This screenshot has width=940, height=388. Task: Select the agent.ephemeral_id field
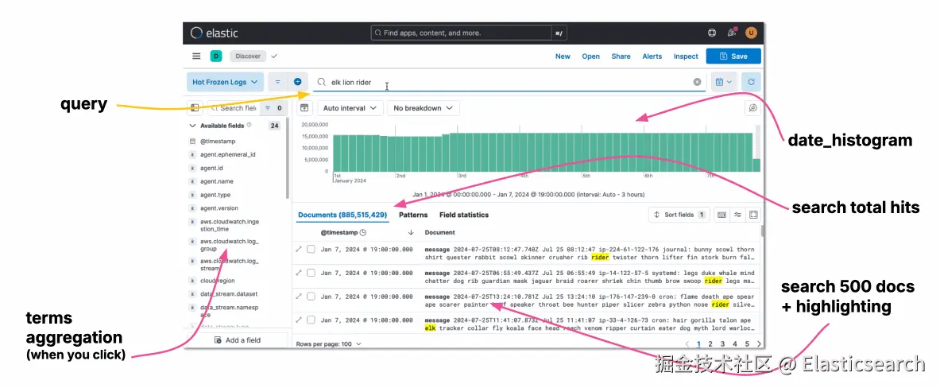pyautogui.click(x=228, y=155)
